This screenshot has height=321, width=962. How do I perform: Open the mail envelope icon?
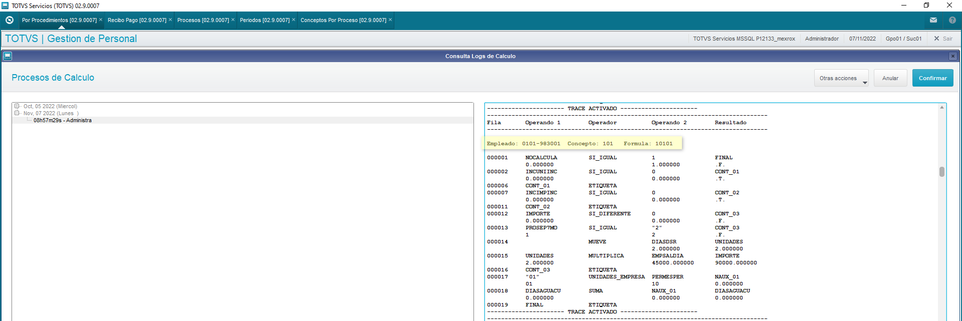click(933, 20)
